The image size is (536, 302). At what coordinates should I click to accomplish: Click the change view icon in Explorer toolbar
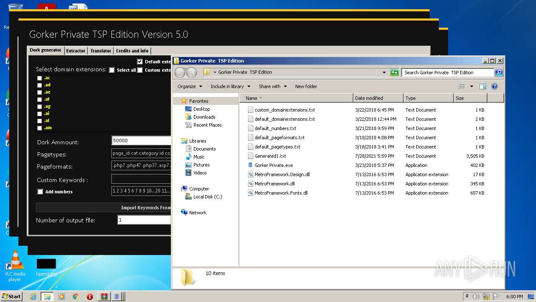coord(461,86)
